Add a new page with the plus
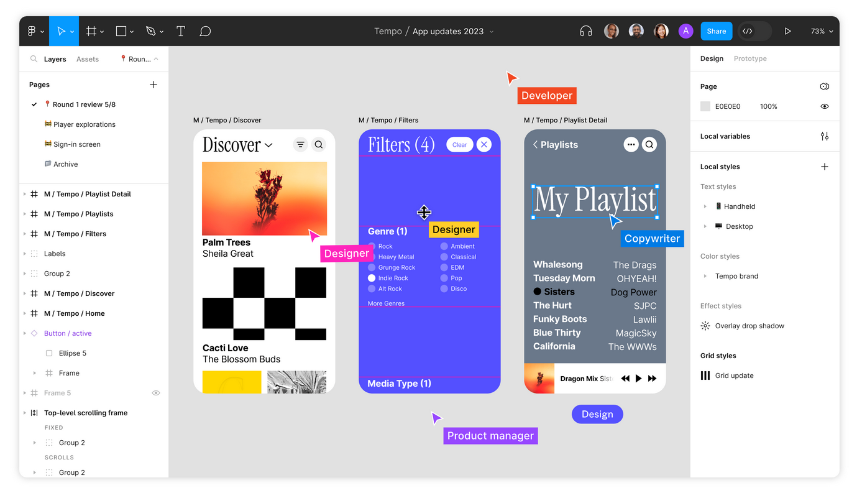 point(153,84)
